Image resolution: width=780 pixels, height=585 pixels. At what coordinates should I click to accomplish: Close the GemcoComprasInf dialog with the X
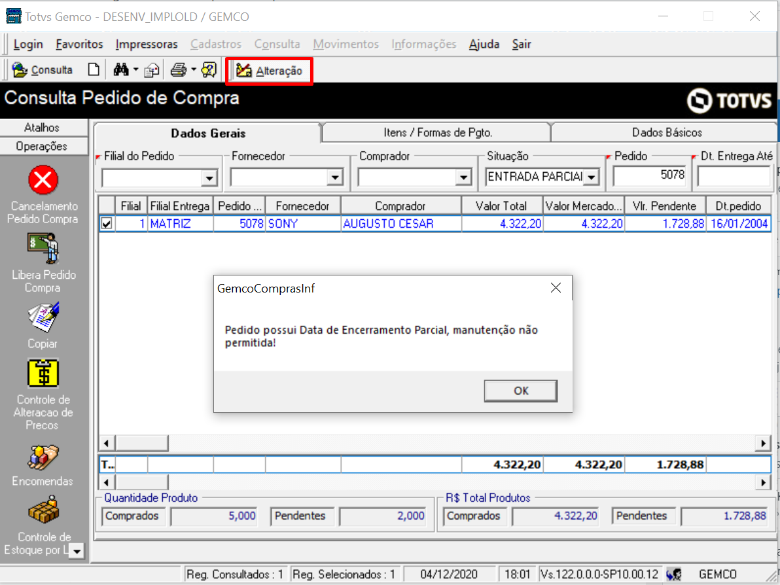pos(556,287)
